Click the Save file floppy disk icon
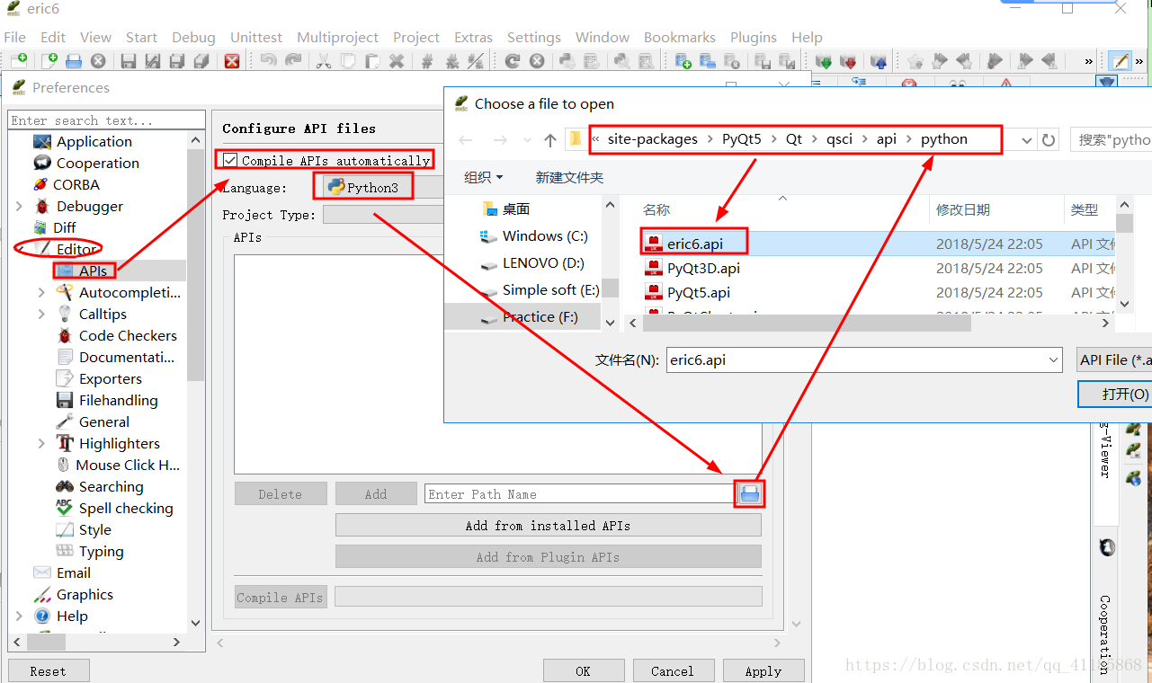Screen dimensions: 1152x683 click(129, 61)
